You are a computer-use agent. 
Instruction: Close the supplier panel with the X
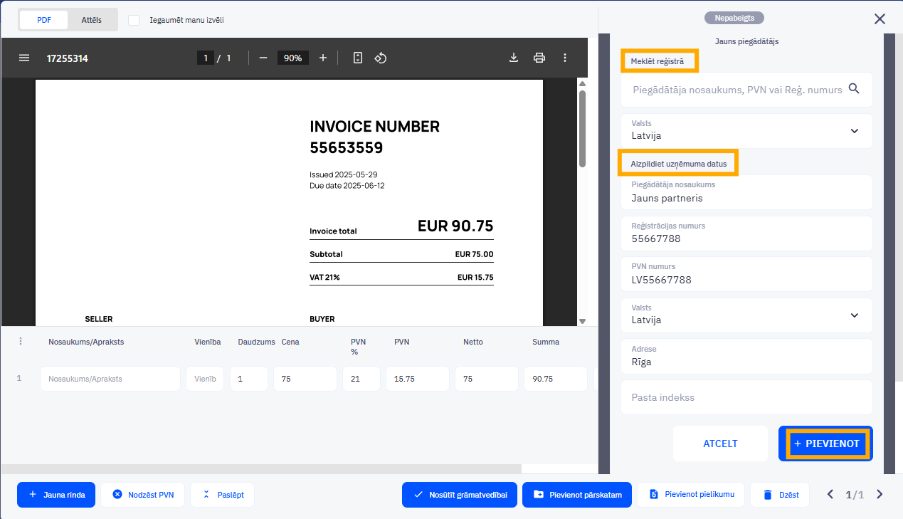point(880,19)
